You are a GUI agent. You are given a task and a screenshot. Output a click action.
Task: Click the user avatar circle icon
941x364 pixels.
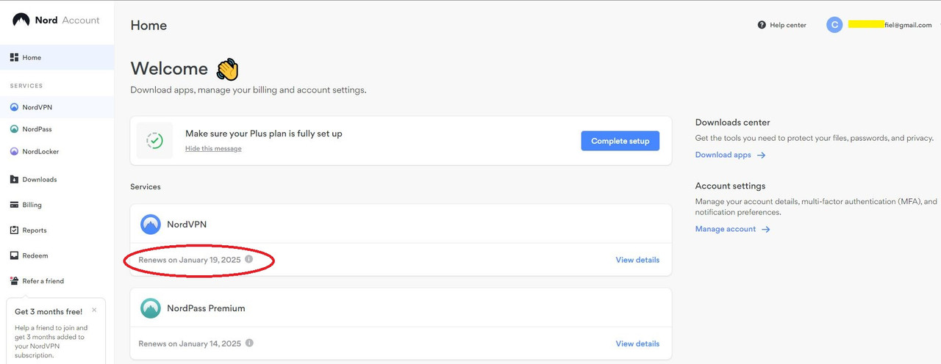point(834,25)
